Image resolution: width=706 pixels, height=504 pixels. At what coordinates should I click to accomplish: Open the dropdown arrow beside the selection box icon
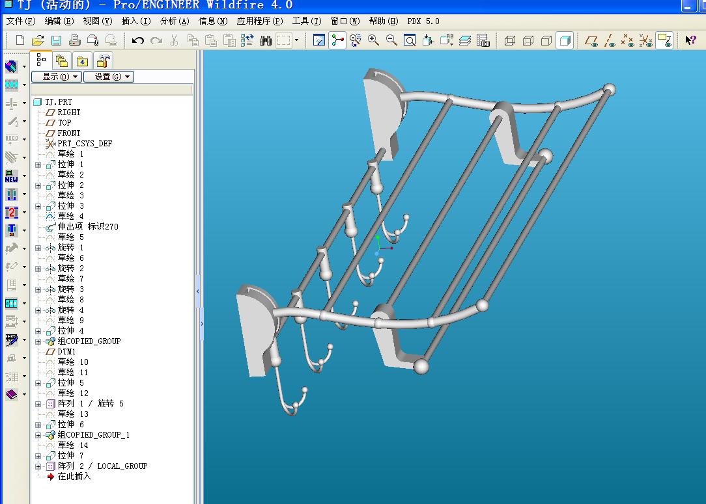click(x=297, y=40)
